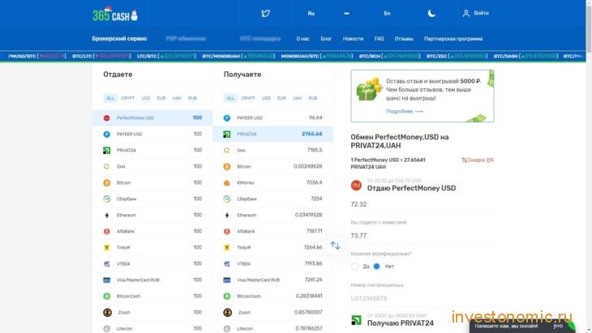
Task: Select VTB24 in the Отдаете list
Action: pos(152,264)
